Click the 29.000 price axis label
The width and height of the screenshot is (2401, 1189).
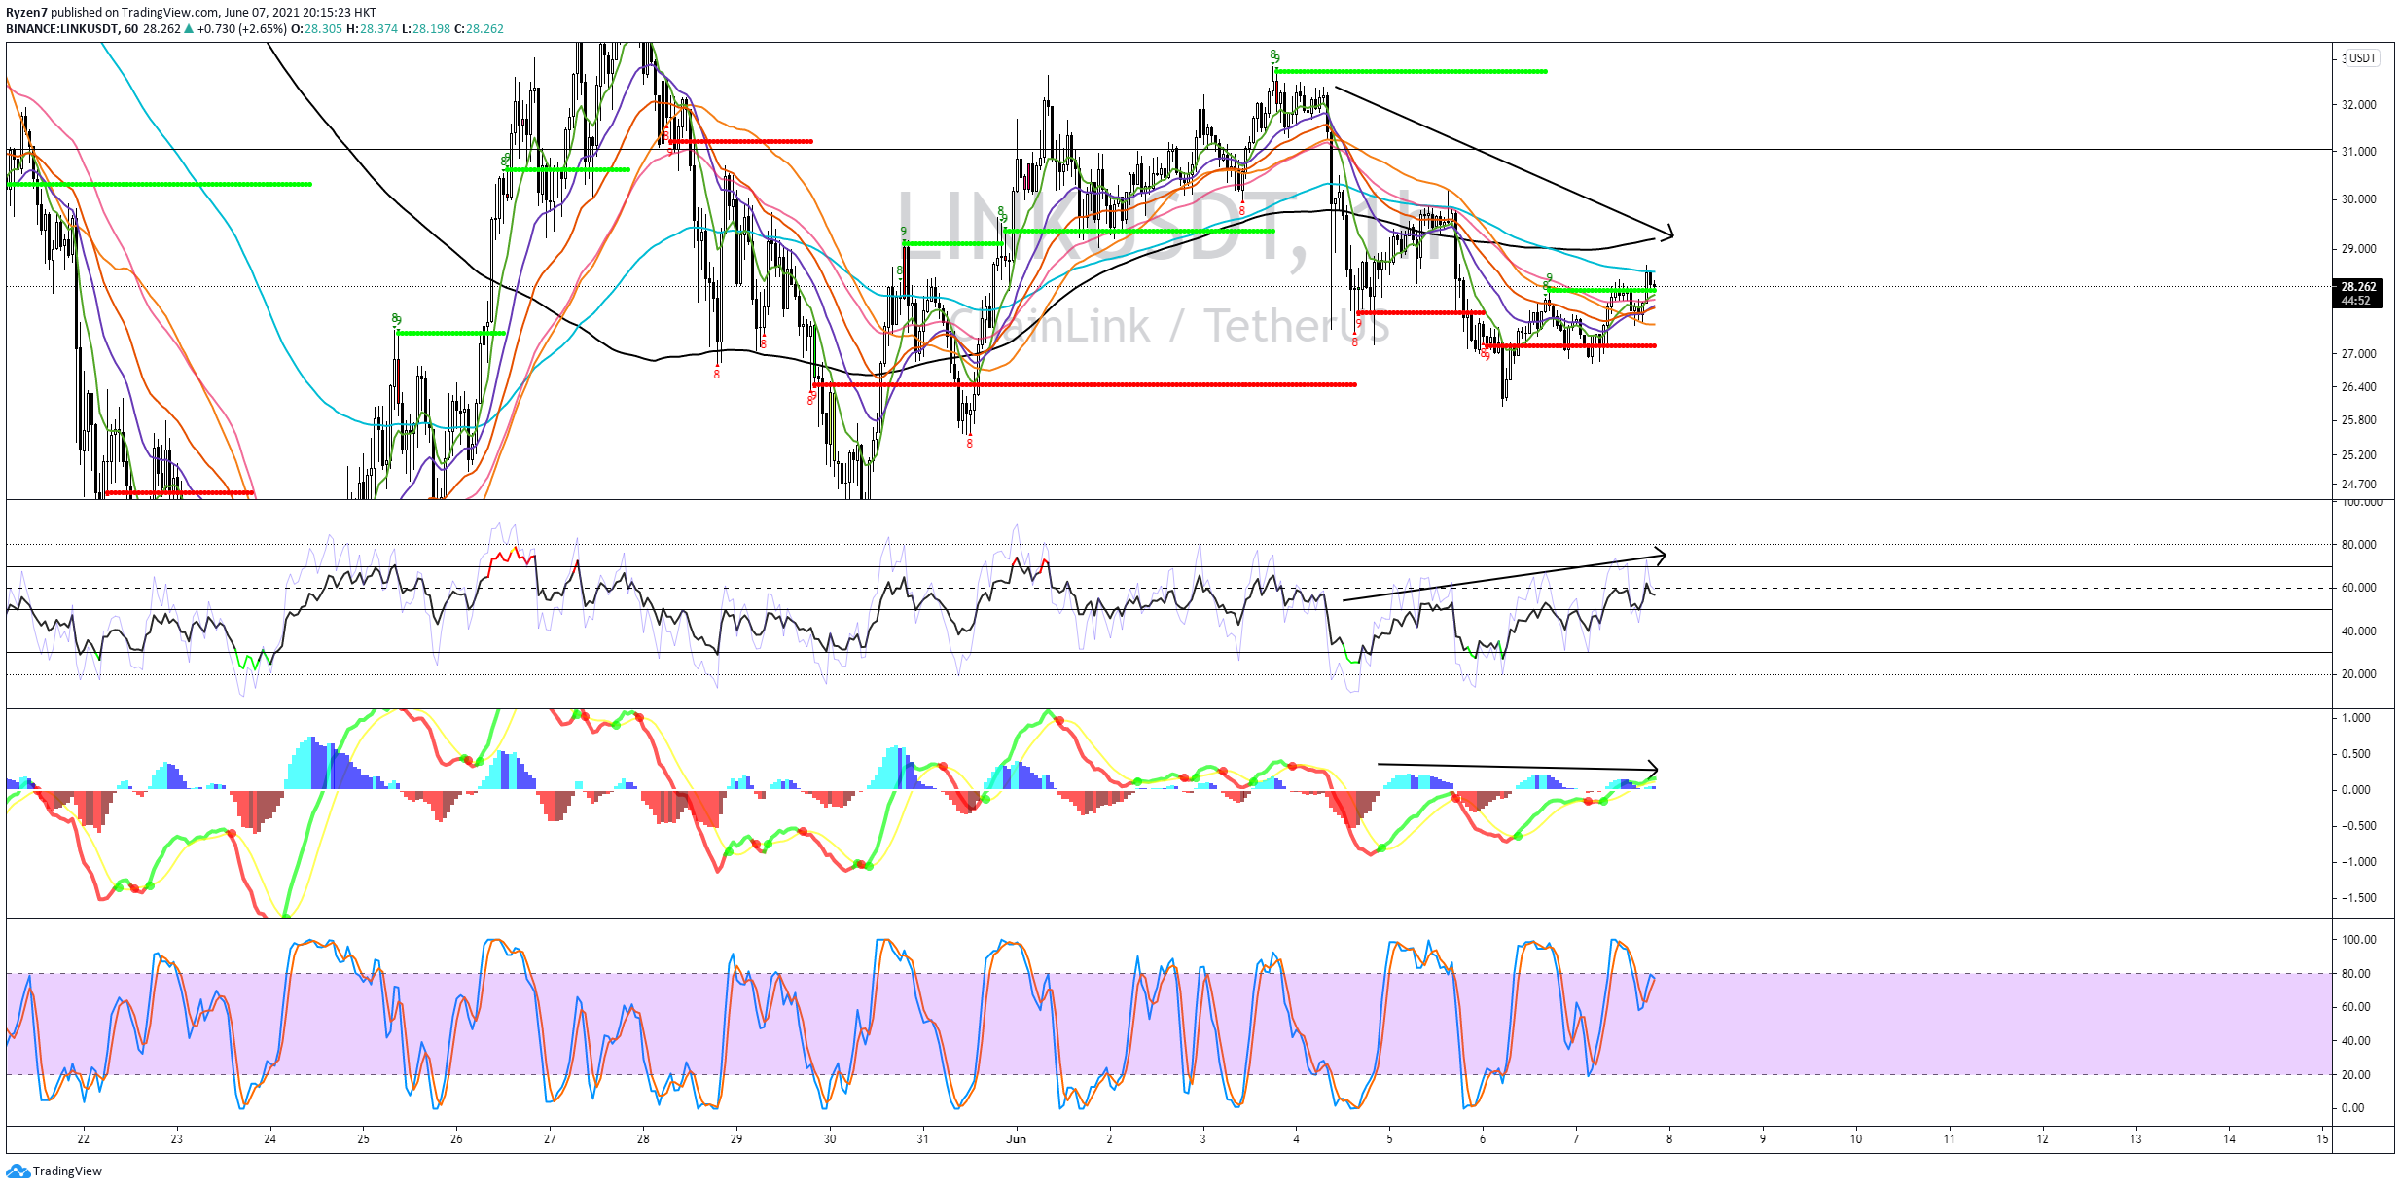tap(2358, 249)
